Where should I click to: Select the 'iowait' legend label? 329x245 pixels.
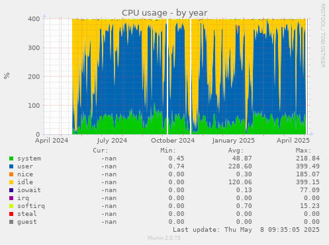[29, 190]
